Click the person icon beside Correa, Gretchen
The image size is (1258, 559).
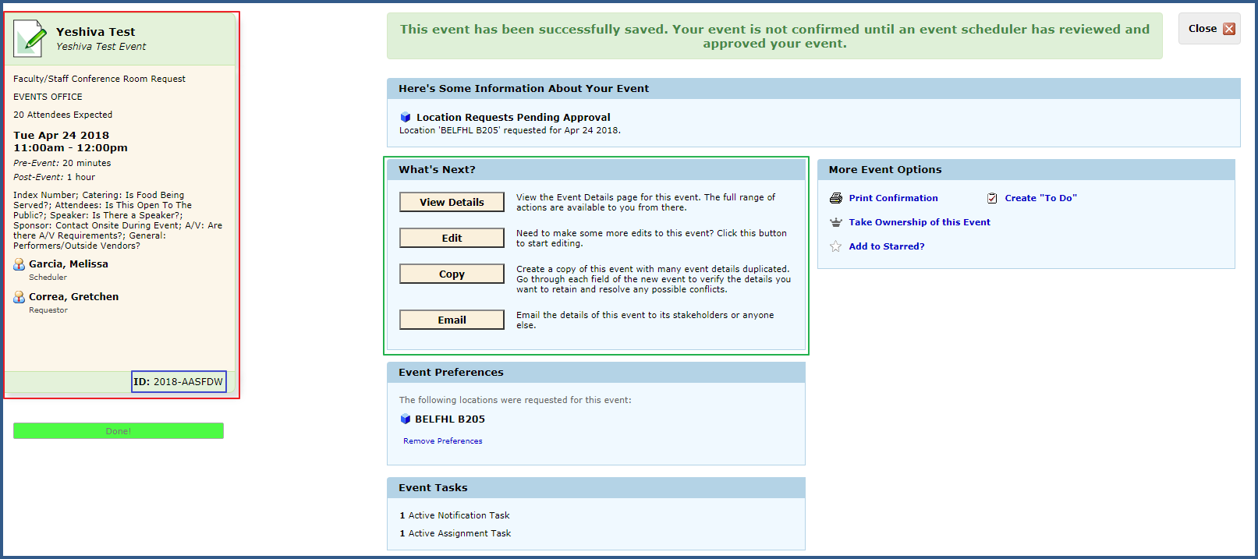[19, 297]
